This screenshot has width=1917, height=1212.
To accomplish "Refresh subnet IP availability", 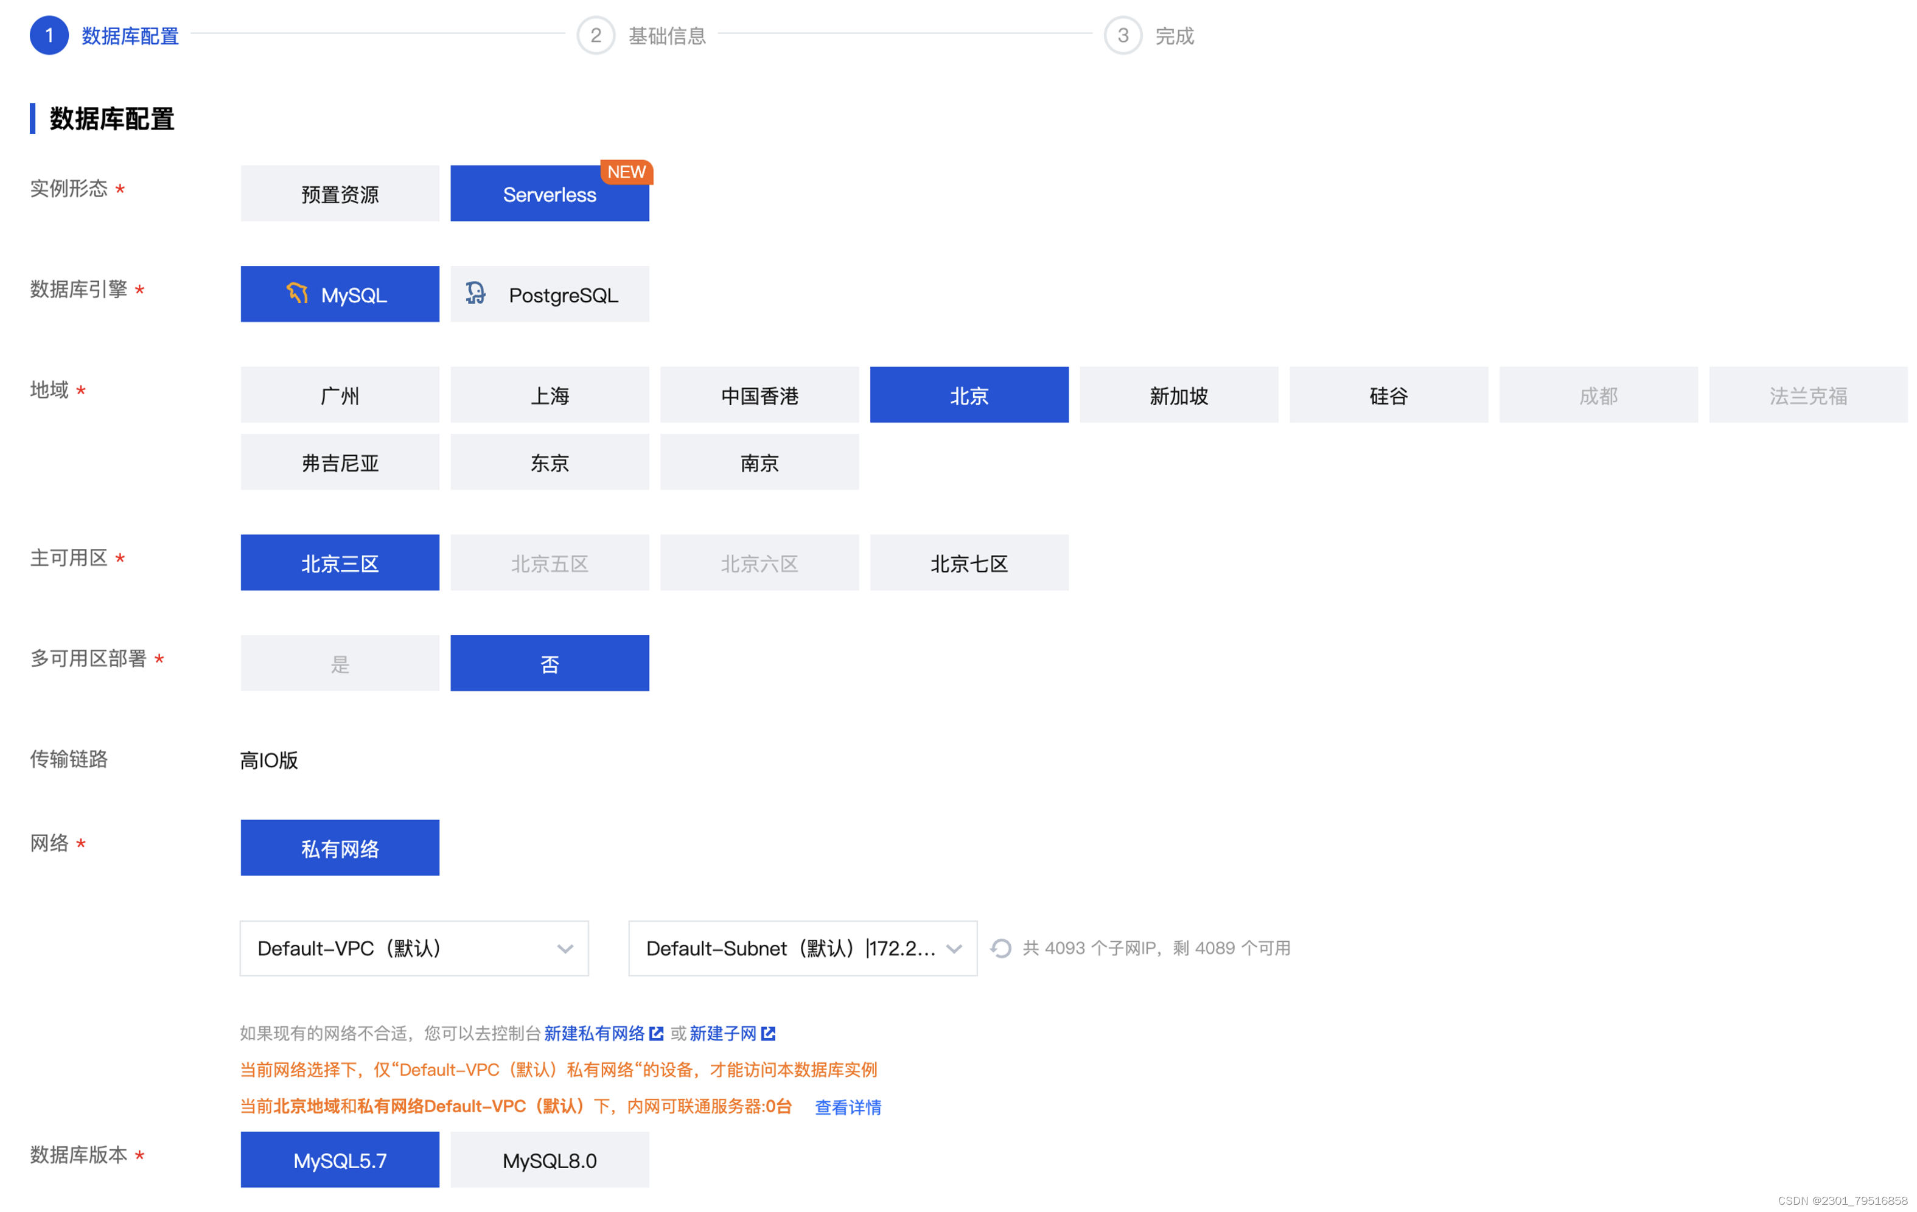I will (x=1000, y=948).
